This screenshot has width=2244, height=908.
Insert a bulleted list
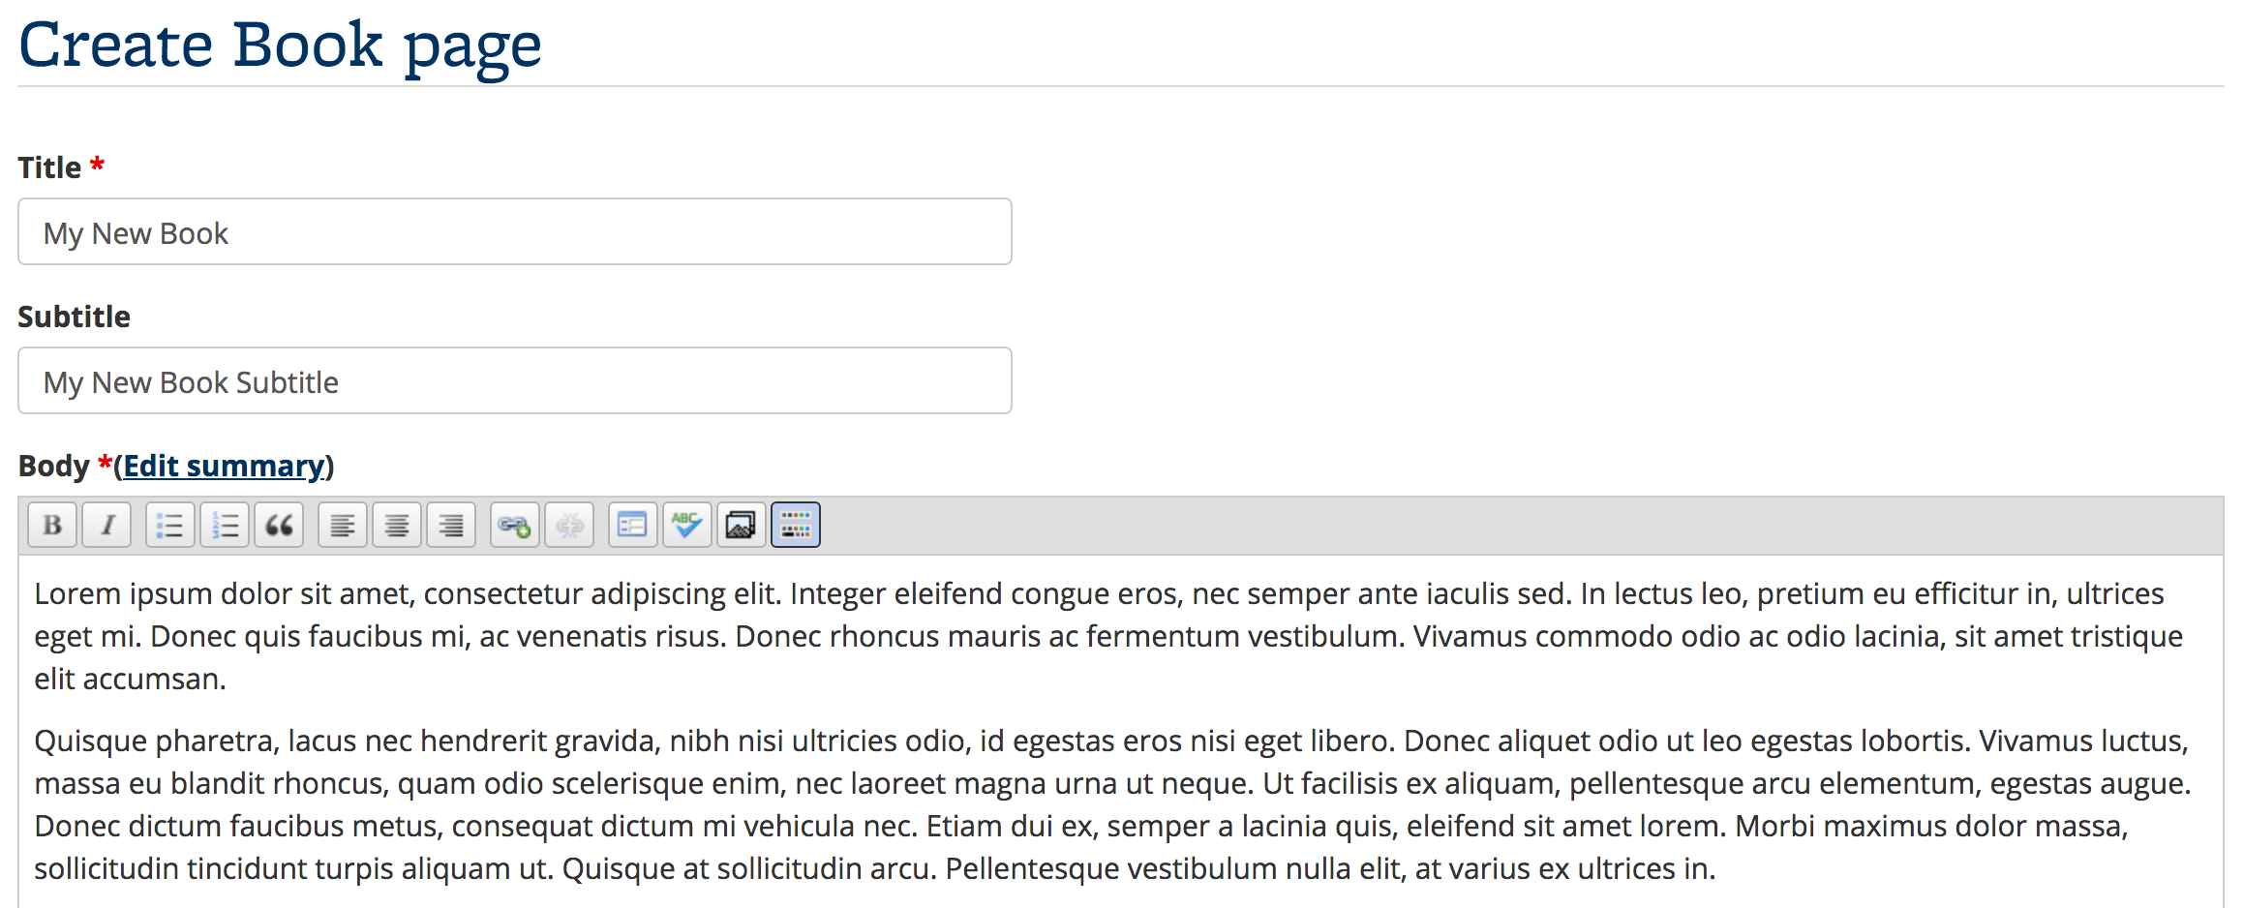pos(170,525)
